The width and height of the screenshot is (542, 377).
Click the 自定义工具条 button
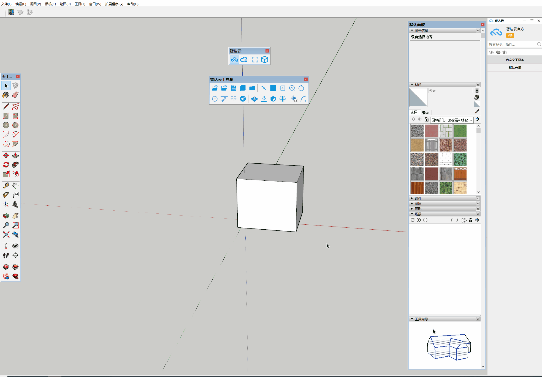(x=515, y=60)
